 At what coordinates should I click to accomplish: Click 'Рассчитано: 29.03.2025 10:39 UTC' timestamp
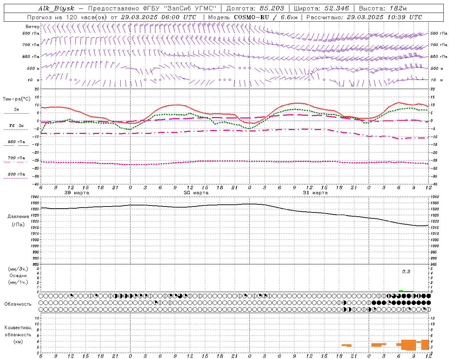coord(364,17)
